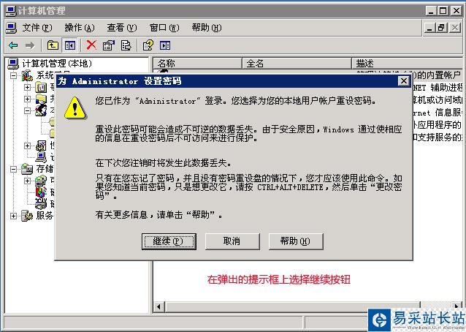Click the horizontal scrollbar left arrow
This screenshot has width=466, height=332.
(159, 306)
